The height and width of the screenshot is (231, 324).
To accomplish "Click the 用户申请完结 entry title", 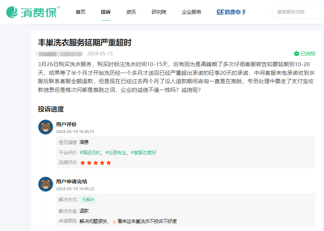I will tap(72, 181).
